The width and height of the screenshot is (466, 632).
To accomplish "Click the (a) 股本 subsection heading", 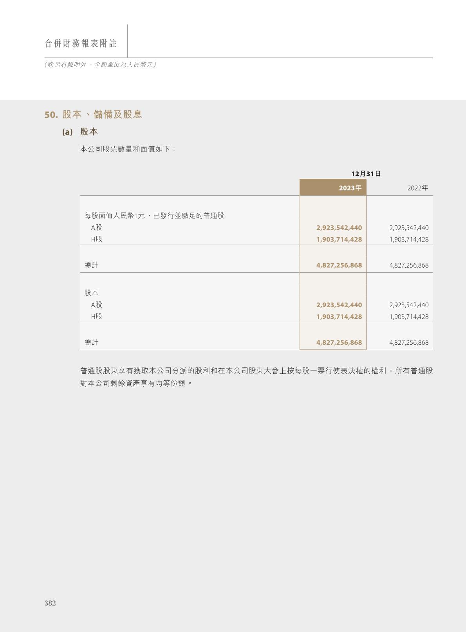I will coord(80,132).
